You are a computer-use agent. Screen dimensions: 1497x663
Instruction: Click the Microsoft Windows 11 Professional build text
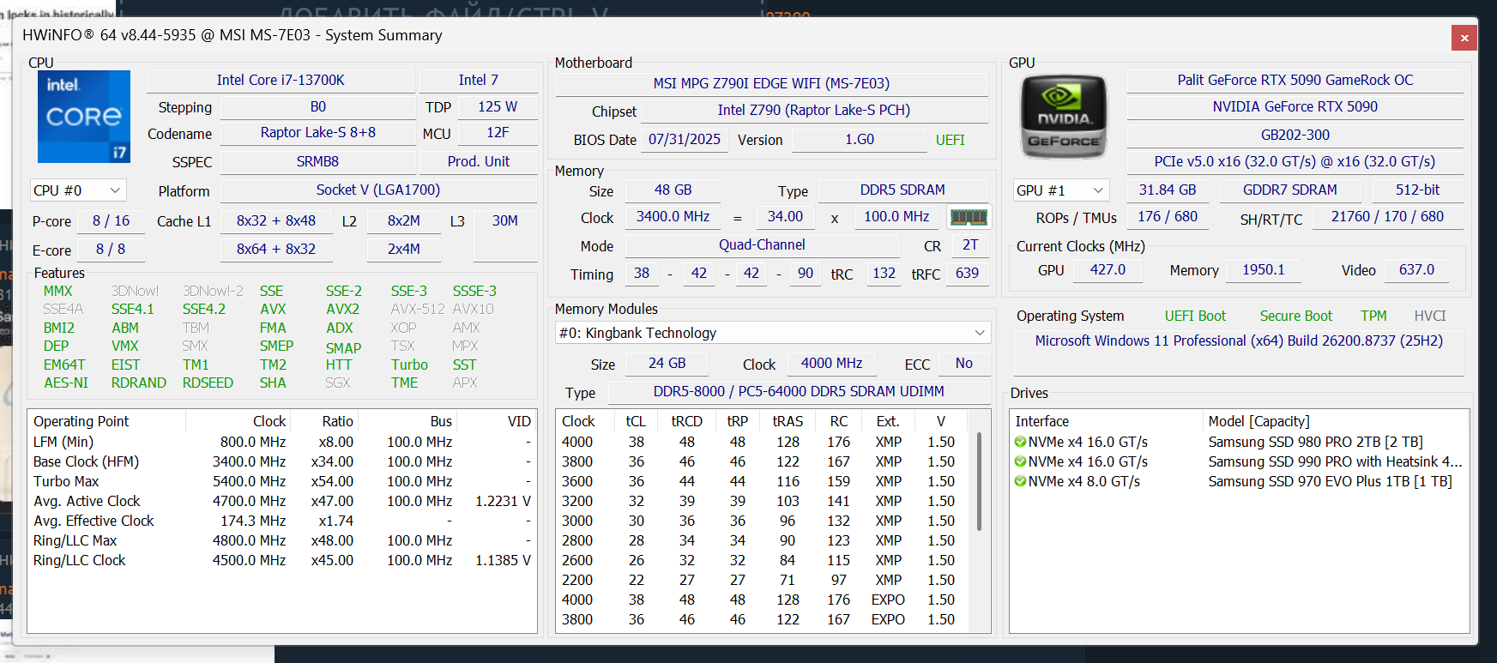(1239, 341)
